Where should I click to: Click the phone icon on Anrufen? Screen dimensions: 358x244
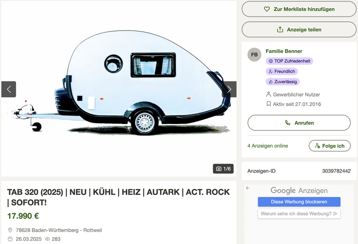pyautogui.click(x=287, y=123)
